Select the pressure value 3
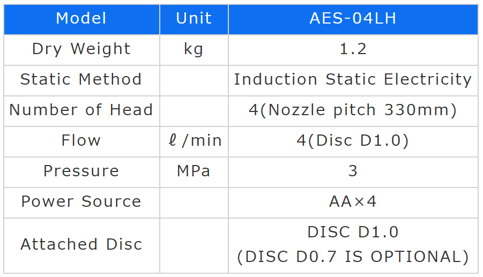 pyautogui.click(x=353, y=171)
